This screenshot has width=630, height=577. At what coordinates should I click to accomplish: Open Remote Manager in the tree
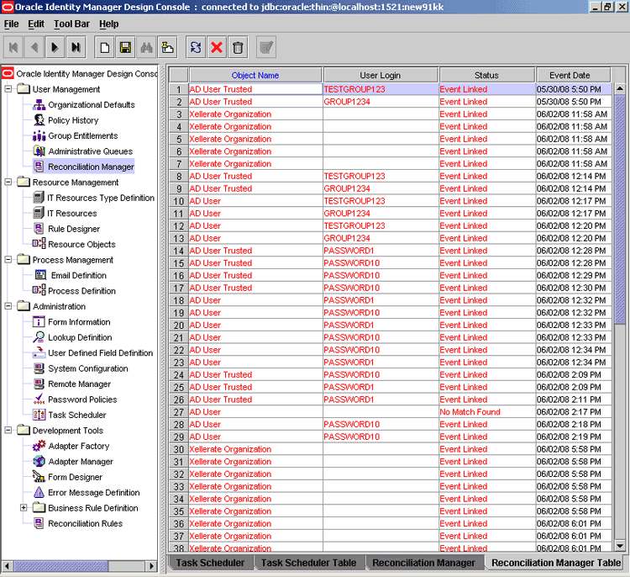80,384
